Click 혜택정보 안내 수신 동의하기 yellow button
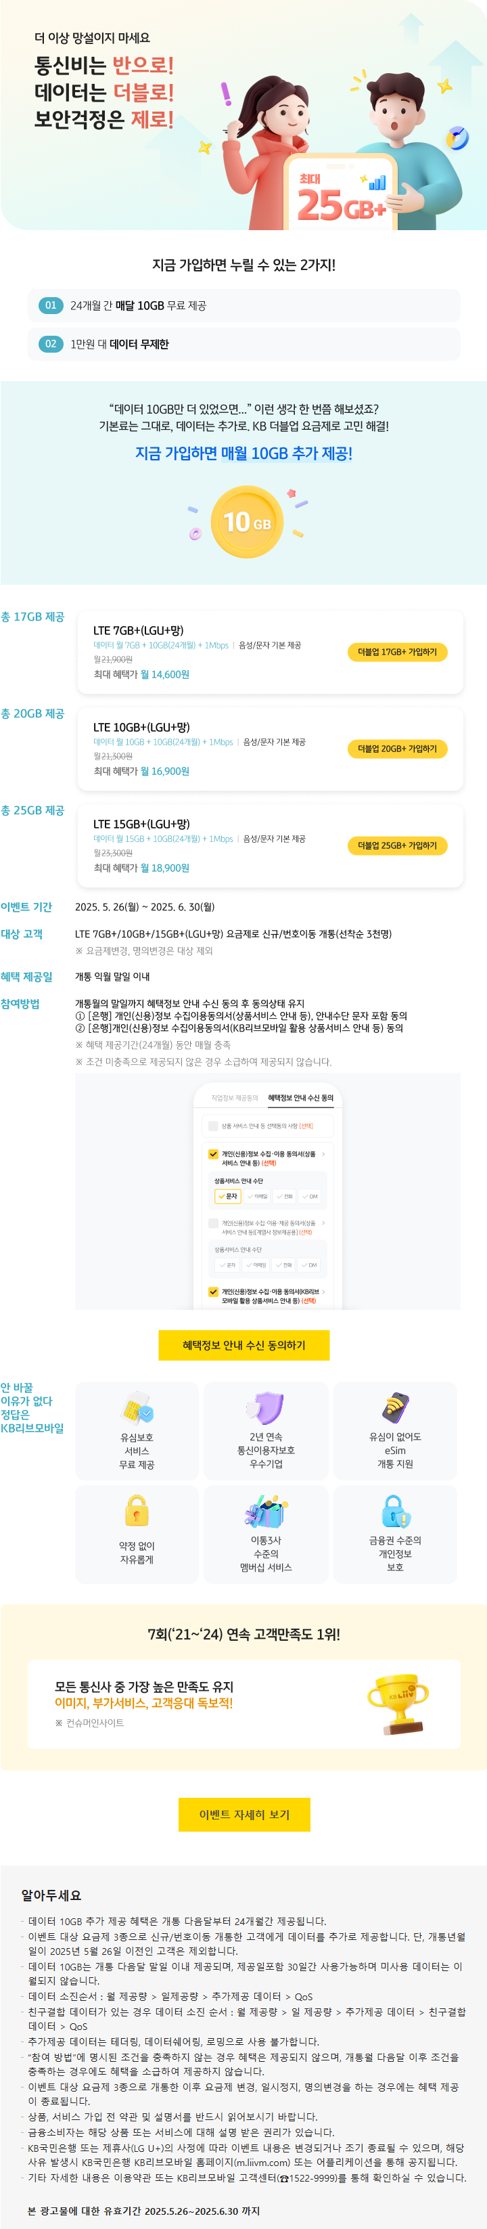Image resolution: width=487 pixels, height=2229 pixels. tap(244, 1345)
